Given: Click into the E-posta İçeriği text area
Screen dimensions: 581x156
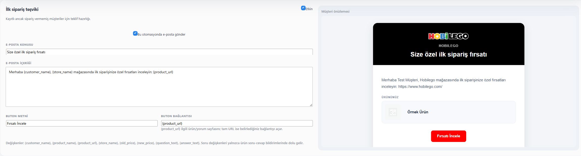Looking at the screenshot, I should [159, 87].
